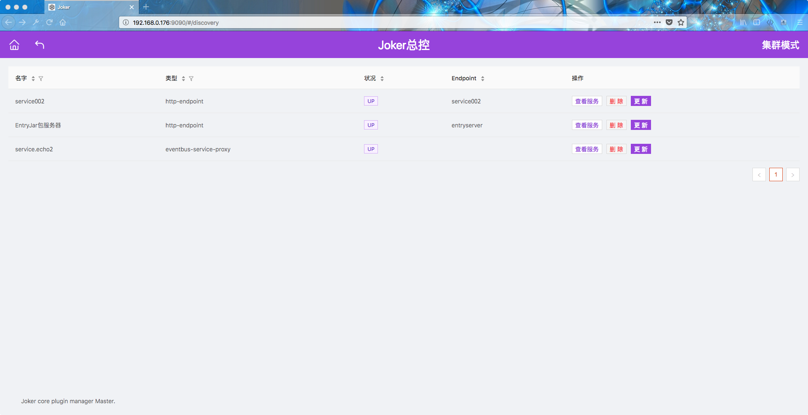Sort table by 名字 column
Screen dimensions: 808x415
click(x=33, y=79)
